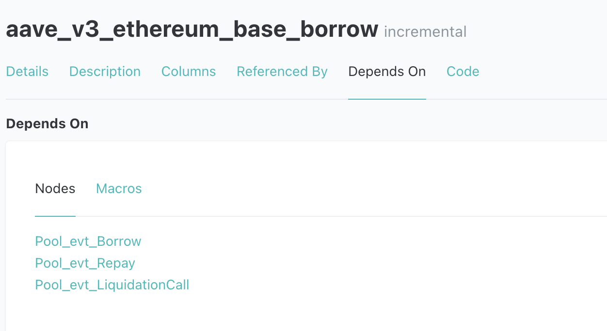Click the Pool_evt_LiquidationCall node link

pyautogui.click(x=112, y=285)
